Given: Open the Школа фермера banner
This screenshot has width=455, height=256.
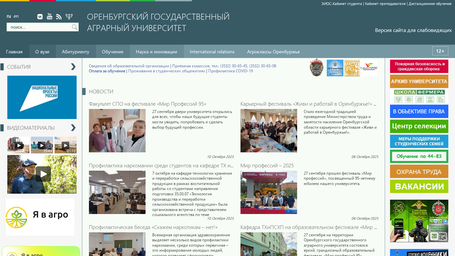Looking at the screenshot, I should [x=419, y=96].
